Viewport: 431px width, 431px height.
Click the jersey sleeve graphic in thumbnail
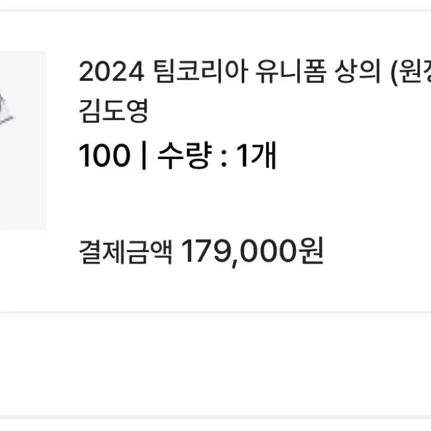(6, 110)
